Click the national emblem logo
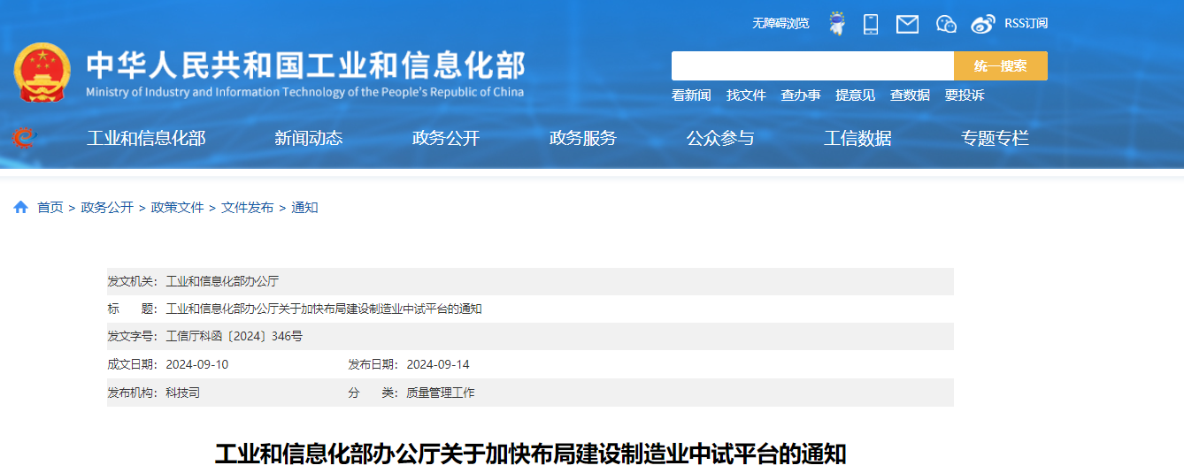Viewport: 1184px width, 473px height. pos(42,71)
